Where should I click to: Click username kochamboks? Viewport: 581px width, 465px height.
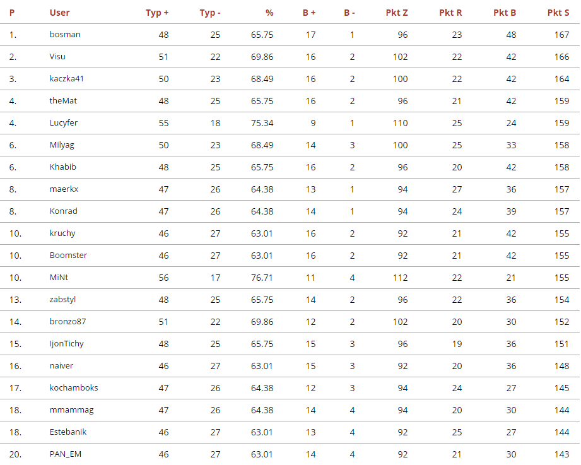pos(74,388)
